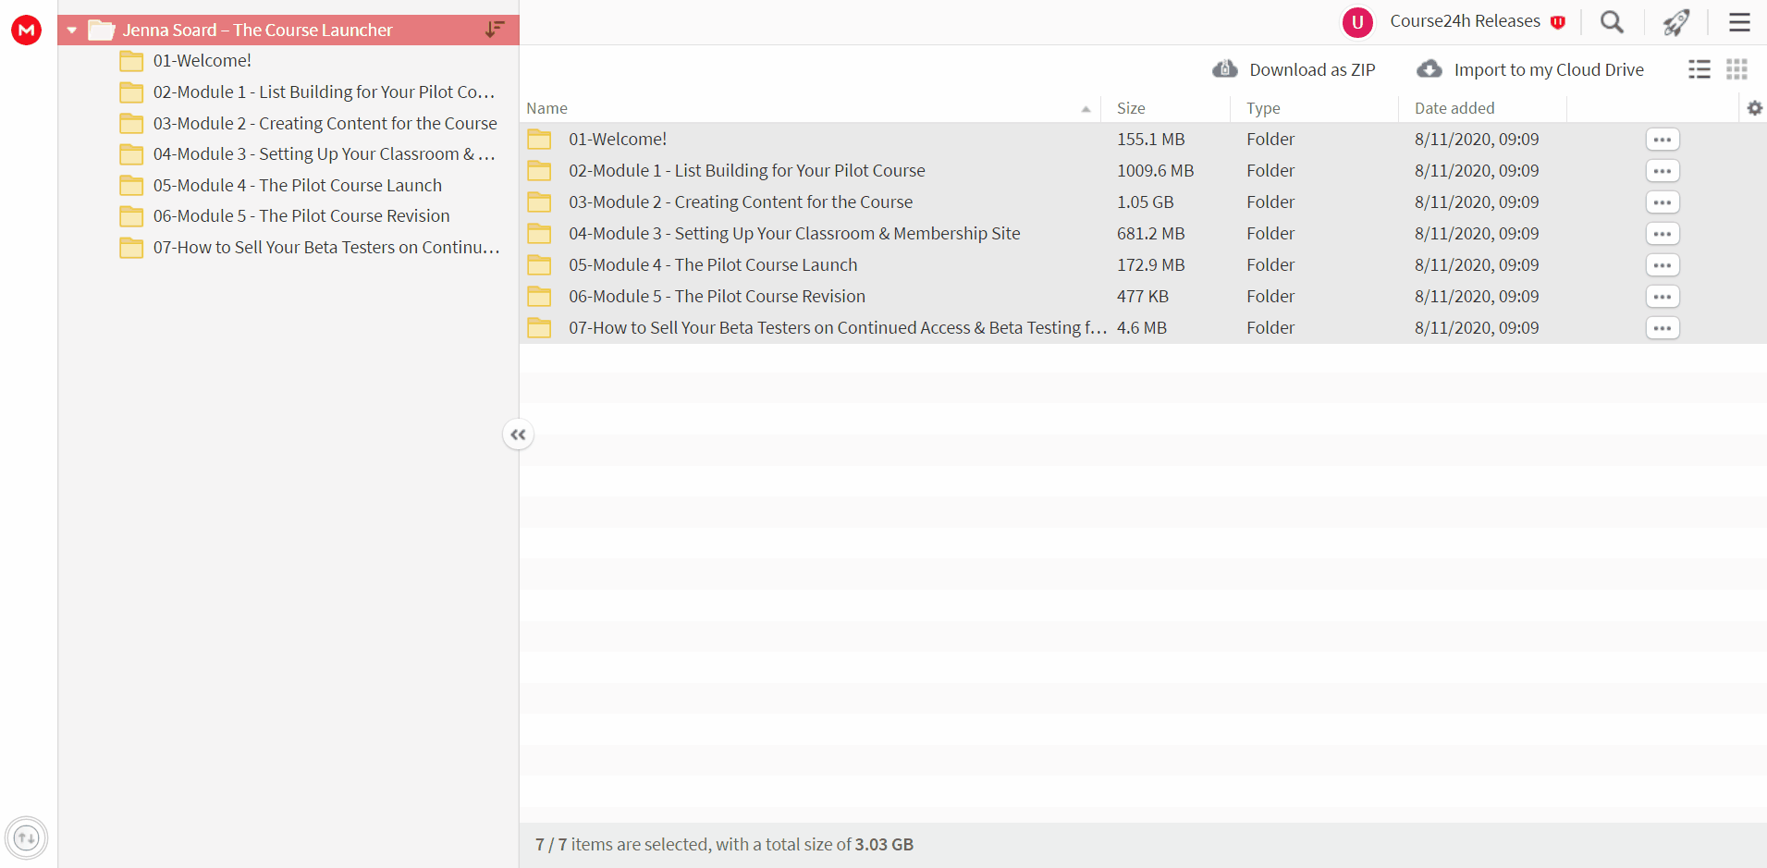
Task: Click the open-folder icon in tree header
Action: click(x=101, y=30)
